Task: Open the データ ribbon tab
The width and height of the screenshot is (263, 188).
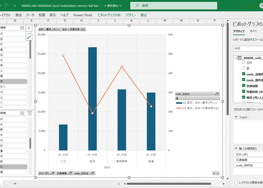Action: [30, 15]
